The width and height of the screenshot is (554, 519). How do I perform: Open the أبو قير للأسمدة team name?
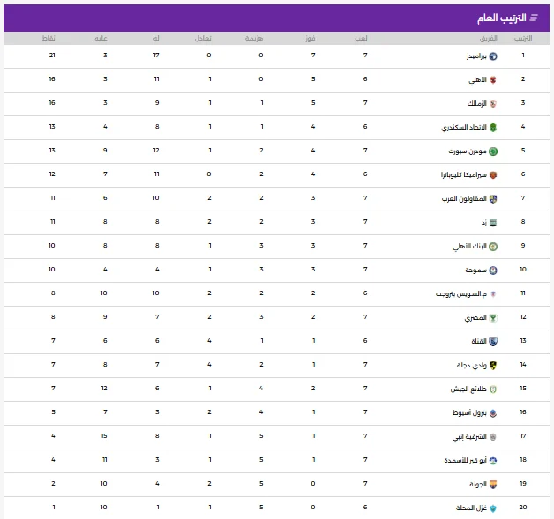[x=466, y=461]
